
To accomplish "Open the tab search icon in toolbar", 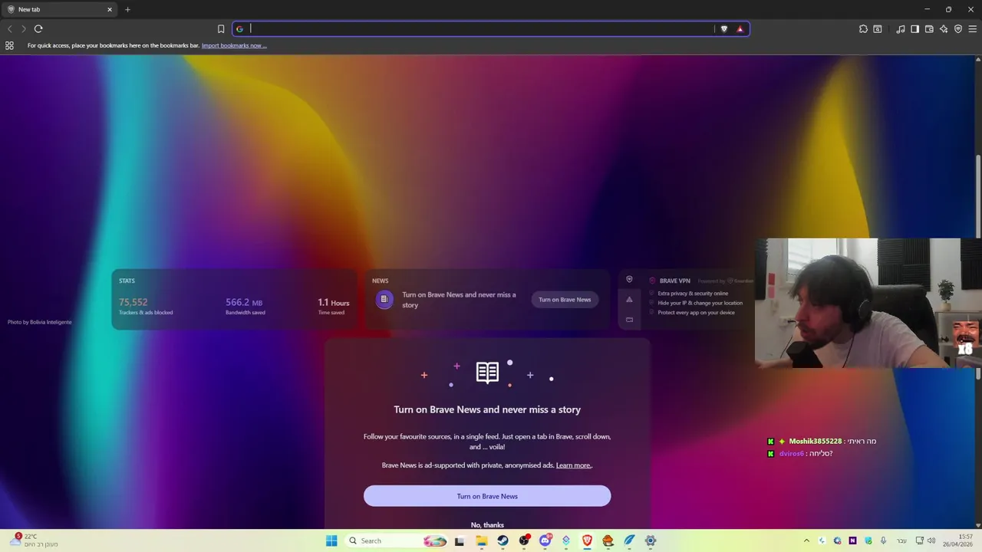I will click(x=878, y=29).
